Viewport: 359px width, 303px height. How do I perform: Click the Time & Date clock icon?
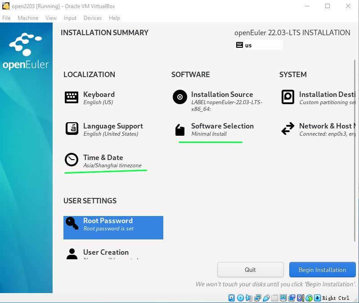coord(72,160)
